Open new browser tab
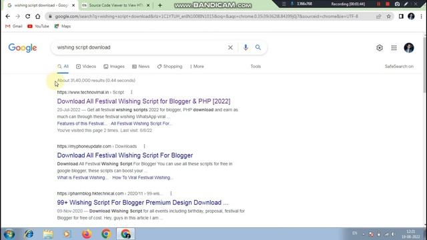 [x=160, y=5]
